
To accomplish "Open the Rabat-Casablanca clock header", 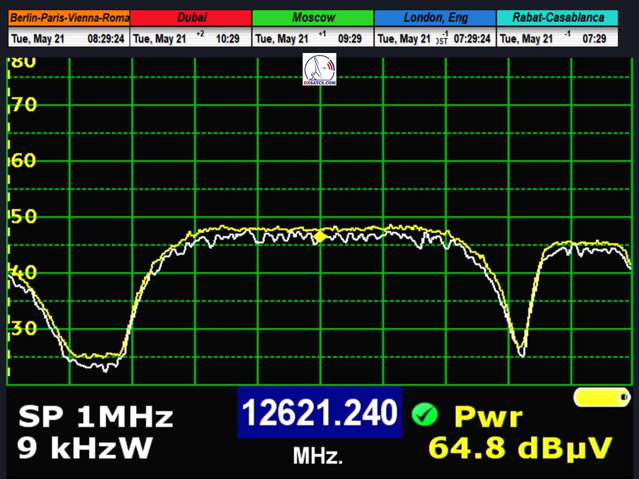I will click(557, 17).
